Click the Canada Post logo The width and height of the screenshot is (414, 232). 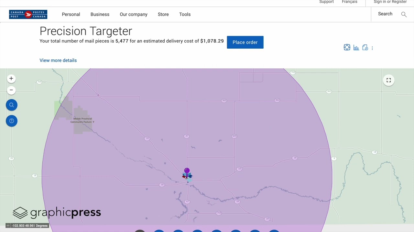click(28, 15)
